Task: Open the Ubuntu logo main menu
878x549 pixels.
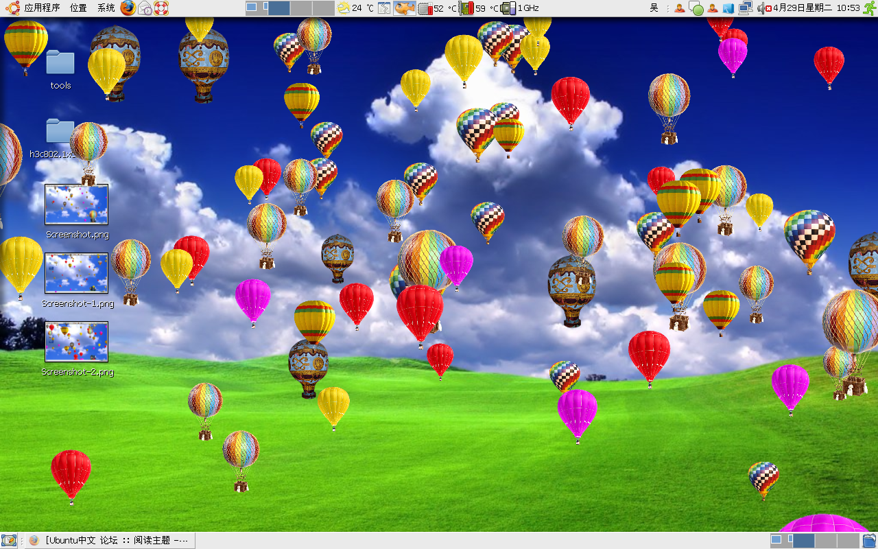Action: pyautogui.click(x=12, y=8)
